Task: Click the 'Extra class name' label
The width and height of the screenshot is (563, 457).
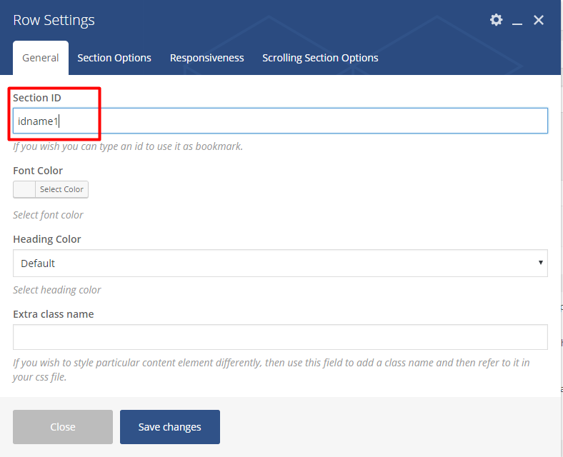Action: tap(54, 314)
